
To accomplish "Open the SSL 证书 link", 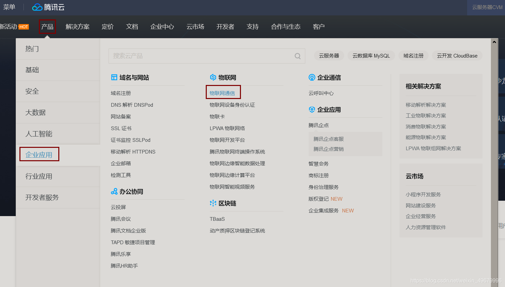I will pos(121,128).
